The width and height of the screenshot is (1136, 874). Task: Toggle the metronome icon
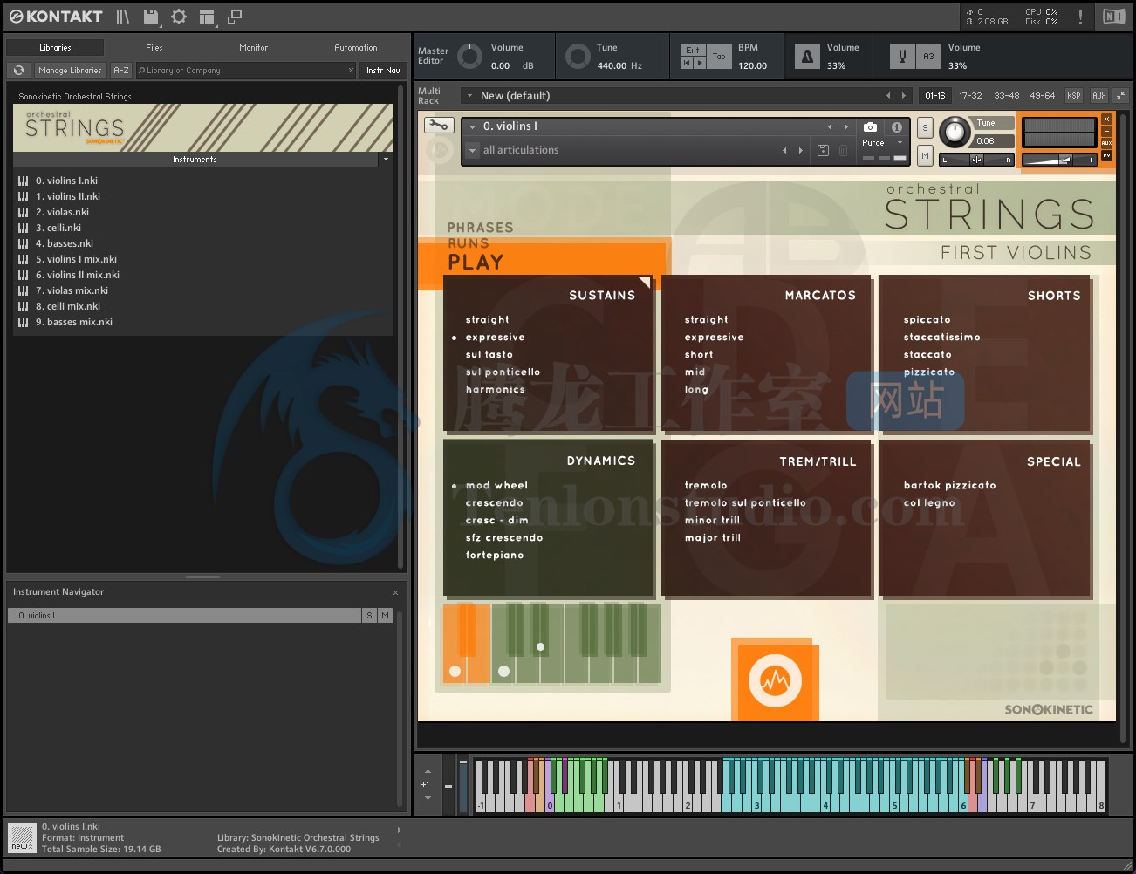pyautogui.click(x=807, y=57)
